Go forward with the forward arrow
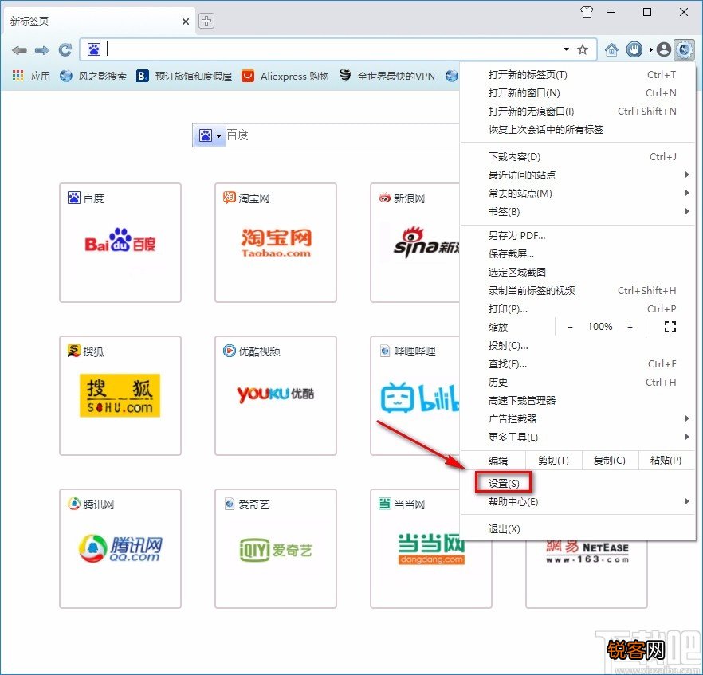The height and width of the screenshot is (675, 703). [42, 49]
